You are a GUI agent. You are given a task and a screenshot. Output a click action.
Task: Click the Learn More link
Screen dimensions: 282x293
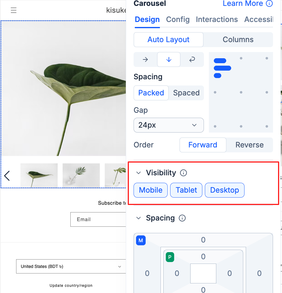tap(243, 4)
